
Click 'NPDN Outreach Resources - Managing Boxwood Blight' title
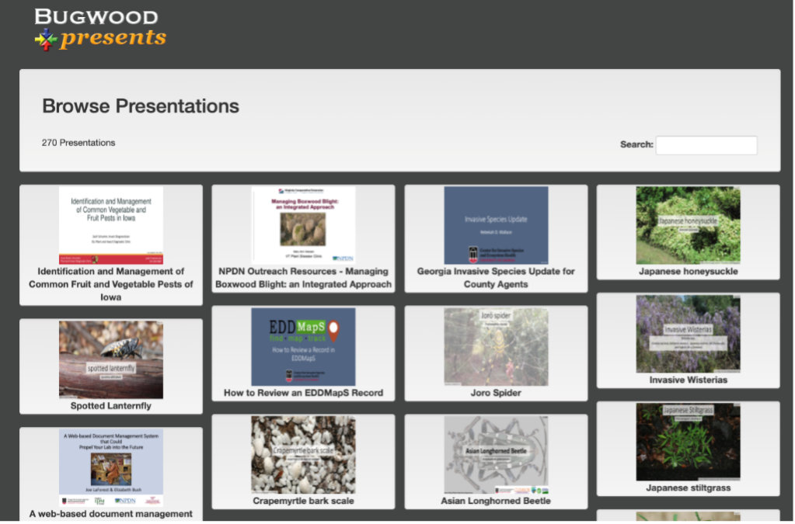[303, 278]
